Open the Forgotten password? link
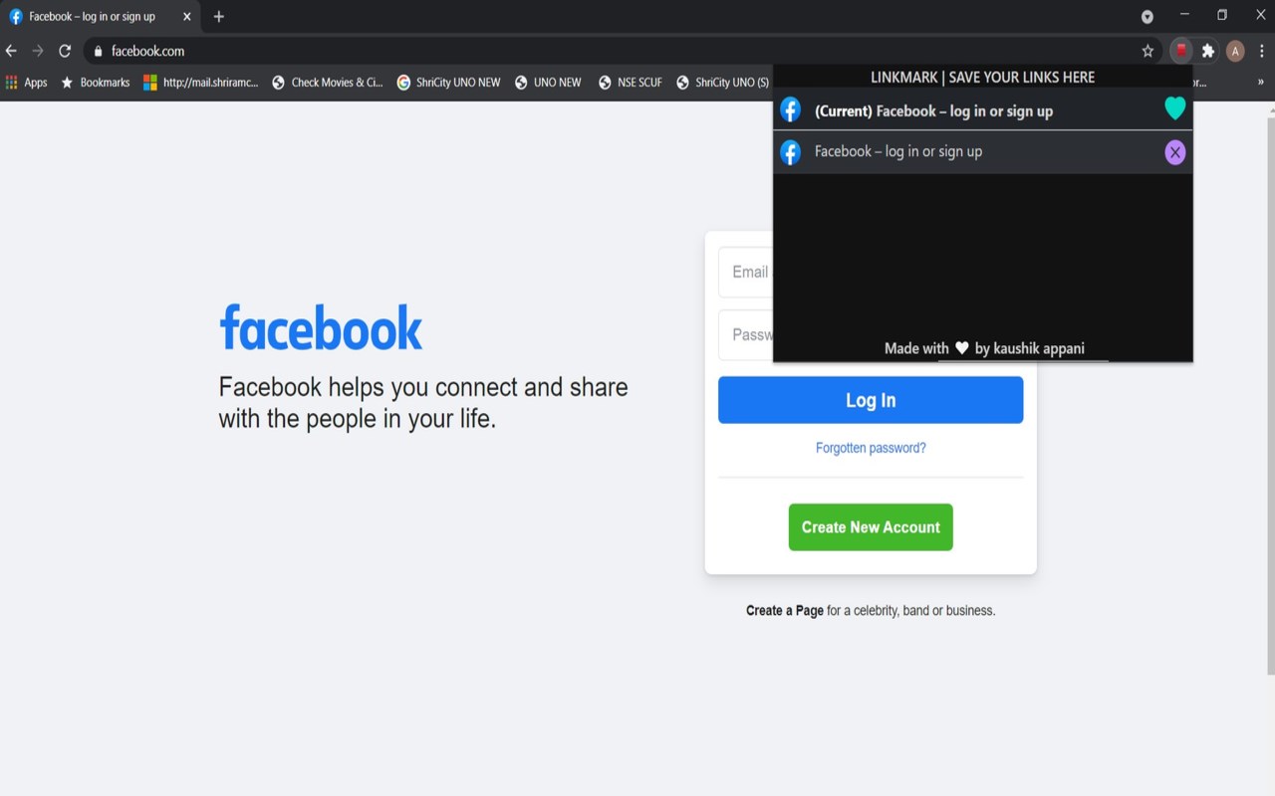 [871, 448]
